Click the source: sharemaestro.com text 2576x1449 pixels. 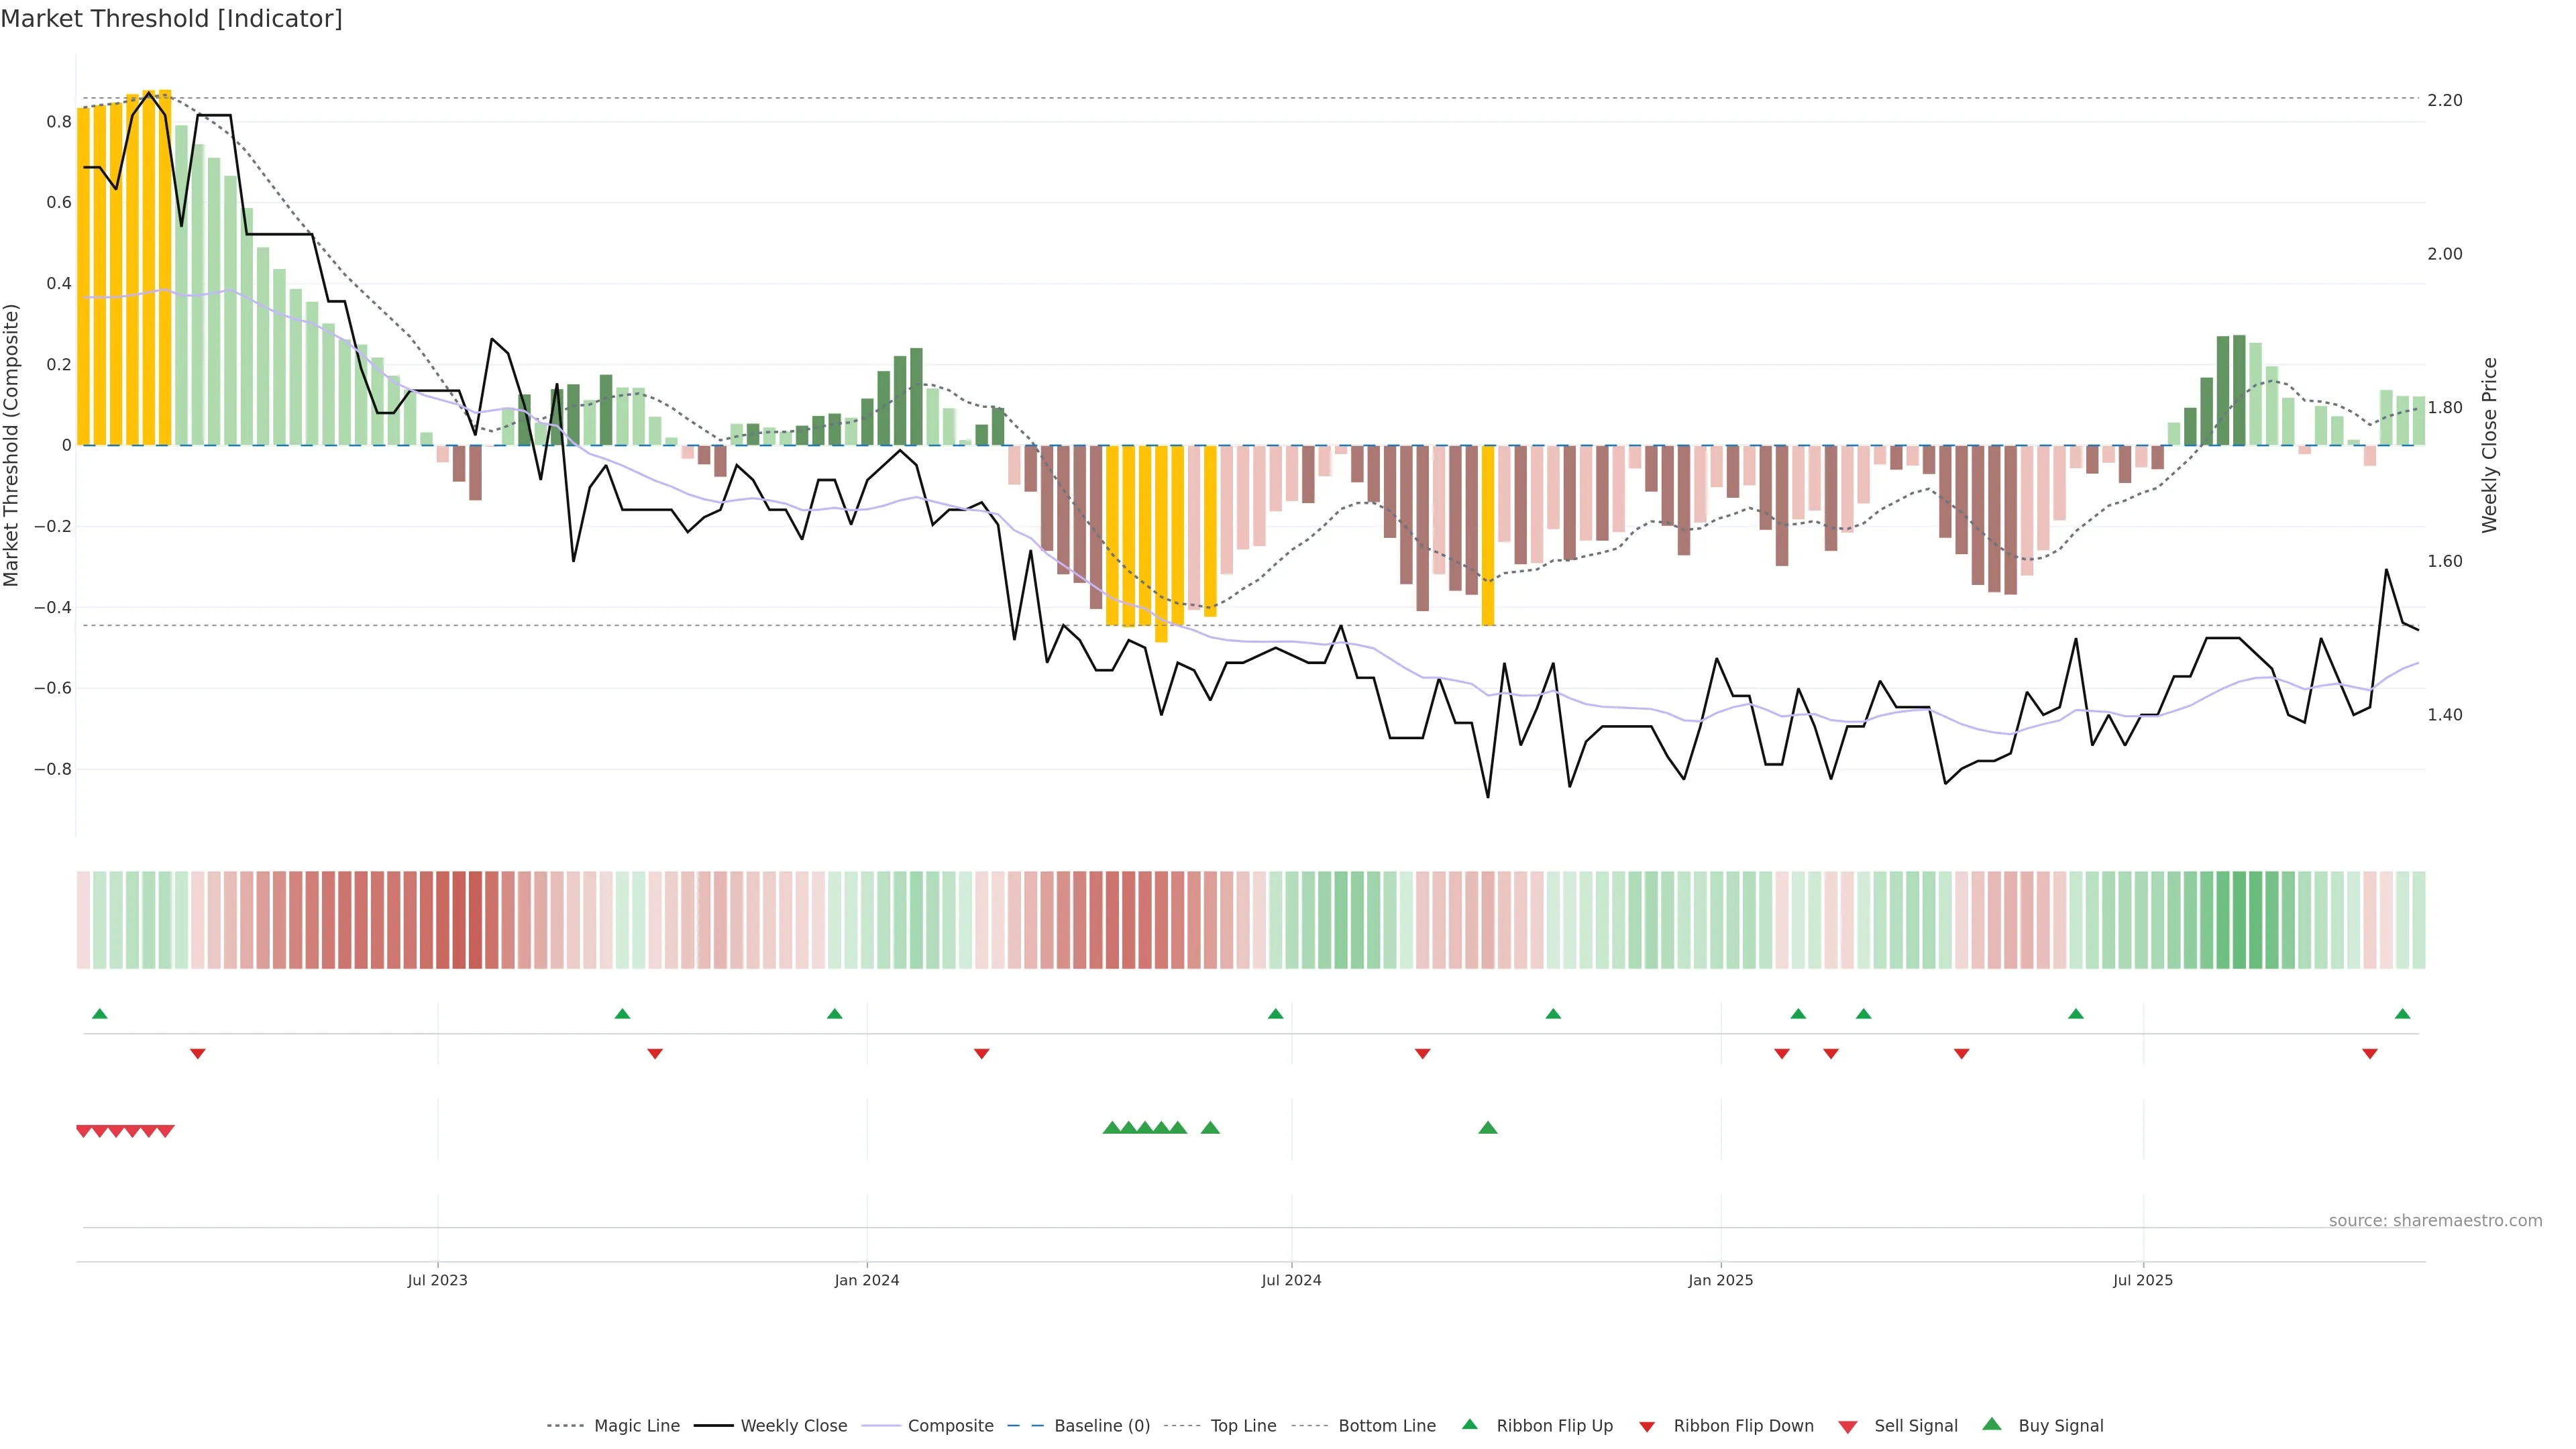2435,1221
